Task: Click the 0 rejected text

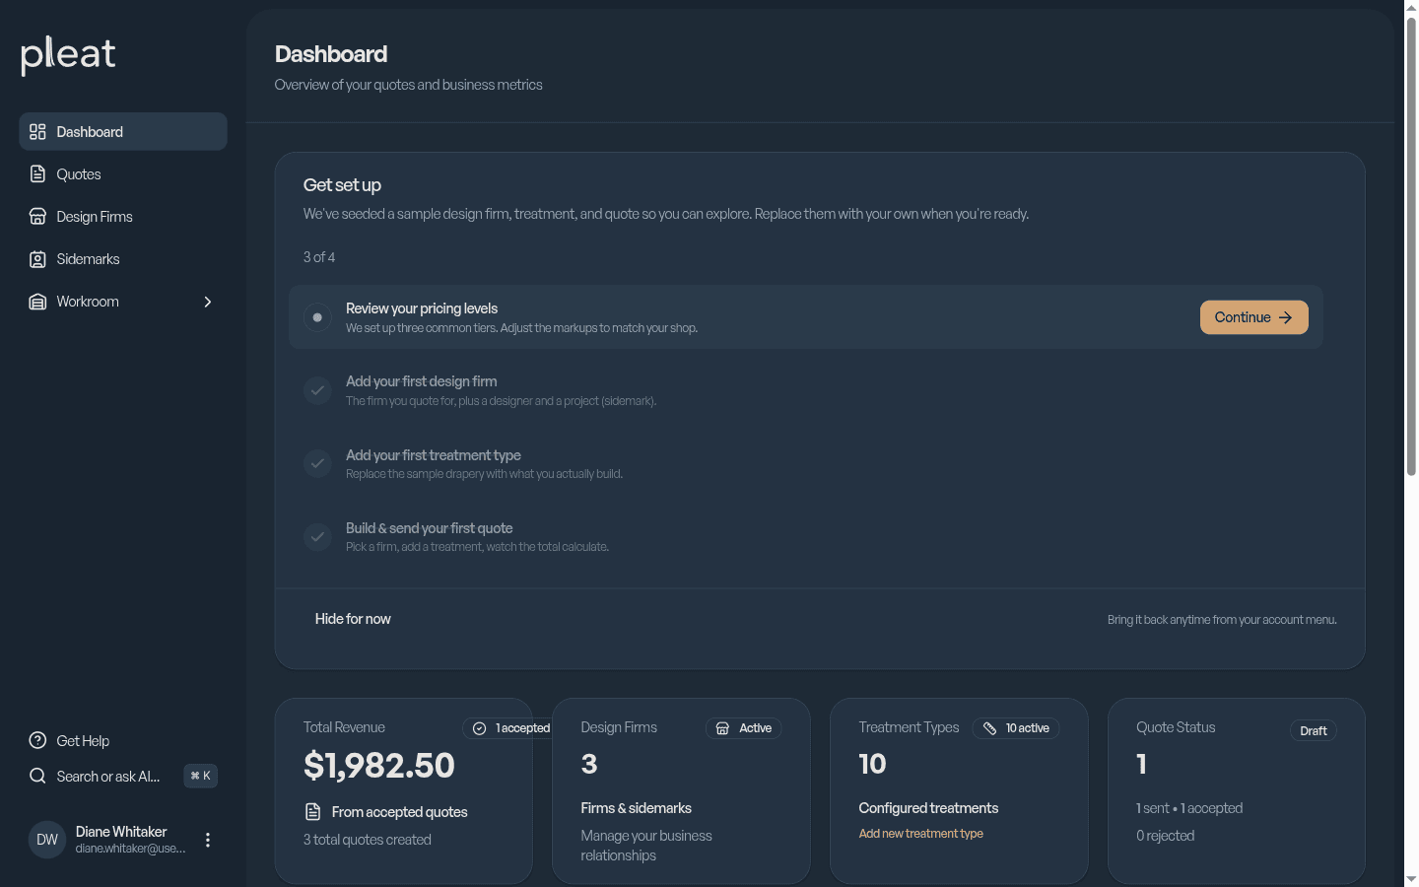Action: [1166, 836]
